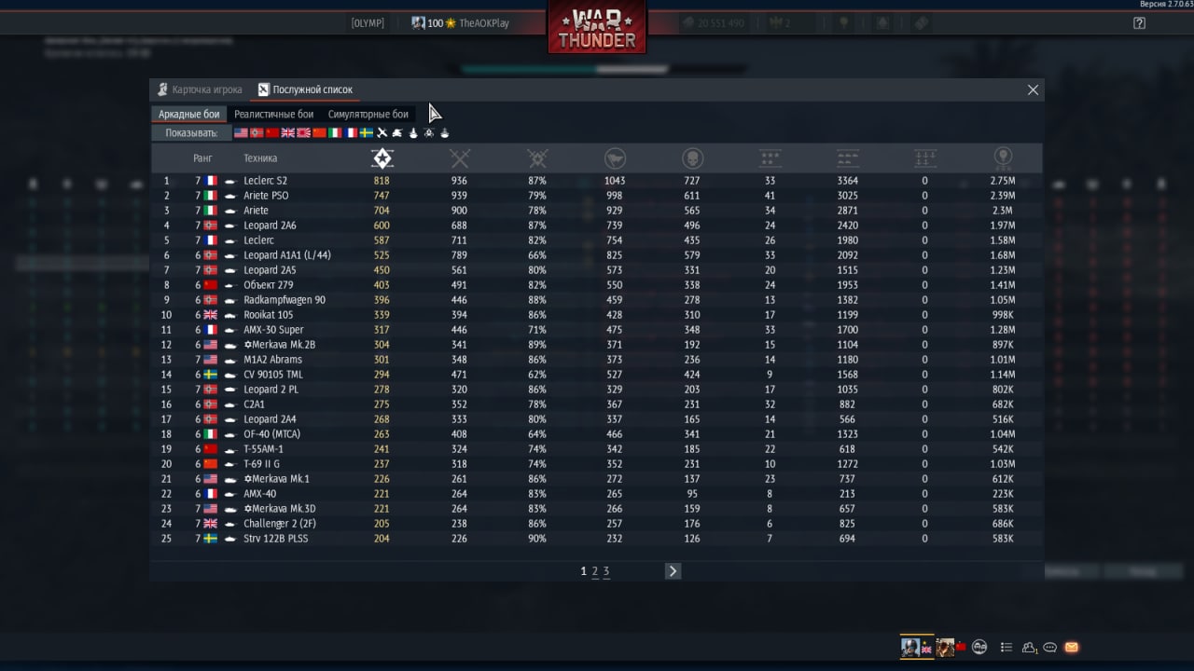Viewport: 1194px width, 671px height.
Task: Toggle the Germany flag filter
Action: (257, 132)
